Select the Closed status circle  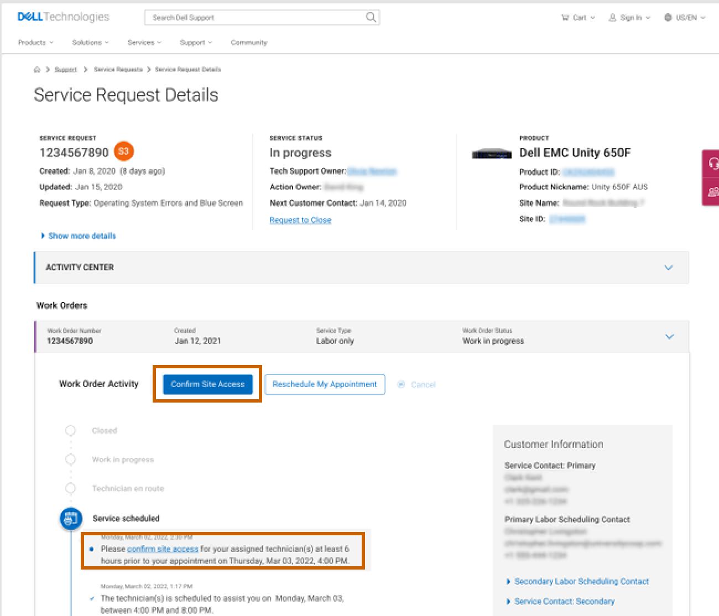(x=70, y=430)
